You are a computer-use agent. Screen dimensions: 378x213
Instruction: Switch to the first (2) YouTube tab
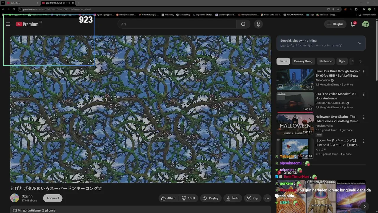[23, 3]
